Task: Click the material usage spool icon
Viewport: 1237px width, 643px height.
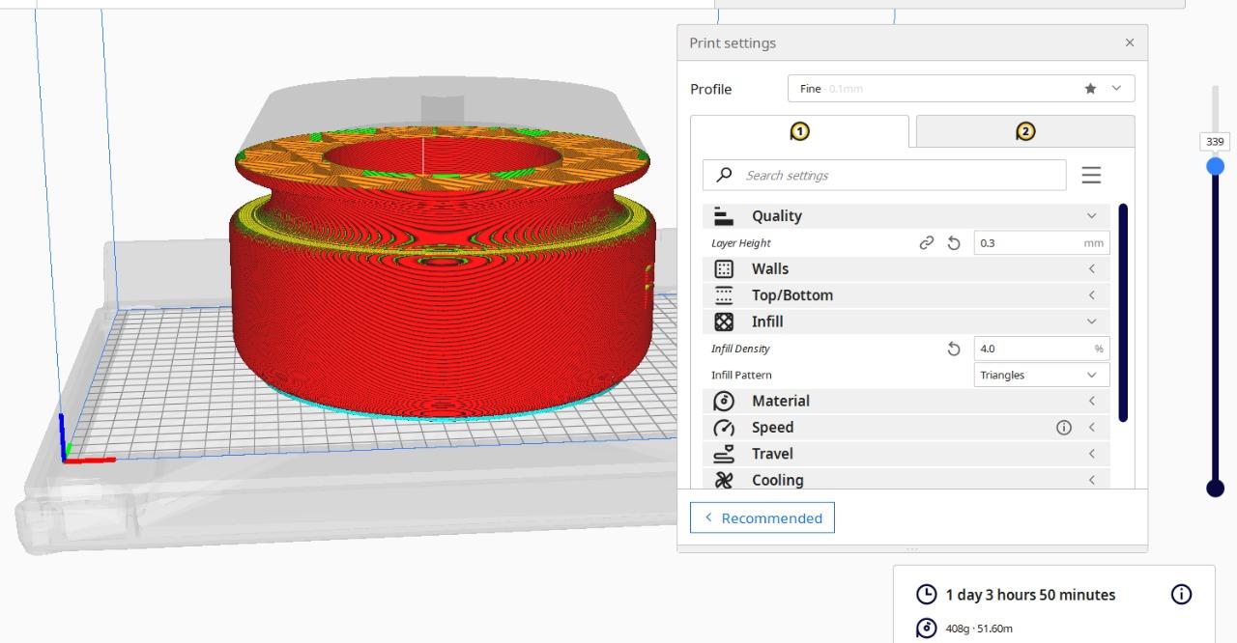Action: [x=926, y=629]
